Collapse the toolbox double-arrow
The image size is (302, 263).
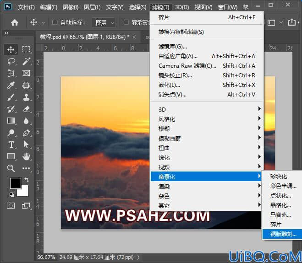6,33
